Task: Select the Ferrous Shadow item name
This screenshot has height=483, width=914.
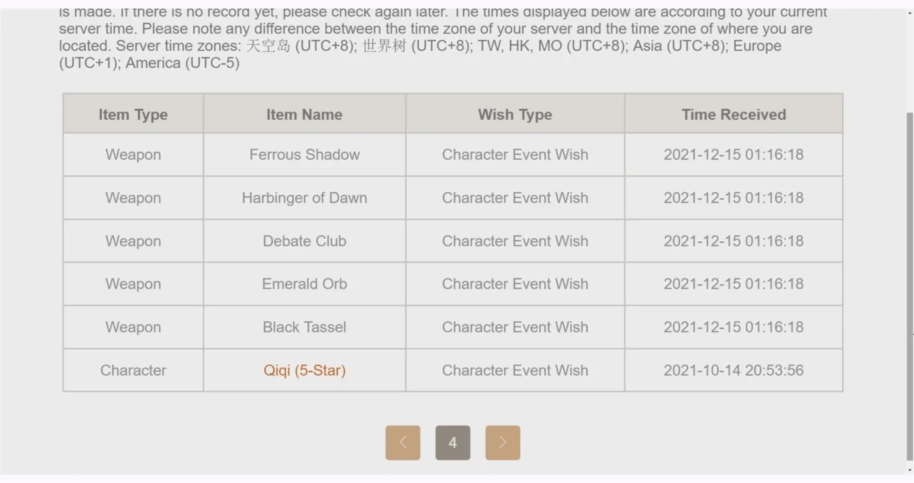Action: click(x=304, y=154)
